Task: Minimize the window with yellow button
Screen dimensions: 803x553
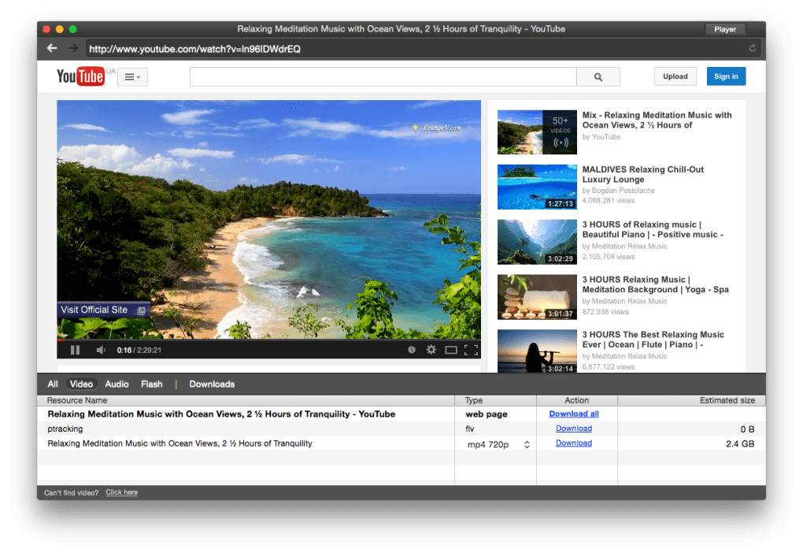Action: [x=60, y=29]
